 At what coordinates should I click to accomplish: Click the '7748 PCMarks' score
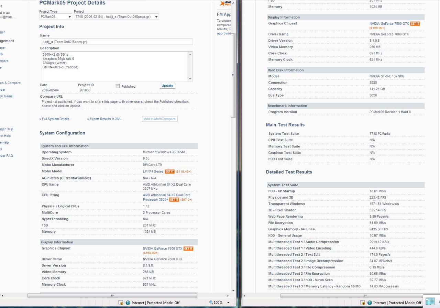coord(380,134)
